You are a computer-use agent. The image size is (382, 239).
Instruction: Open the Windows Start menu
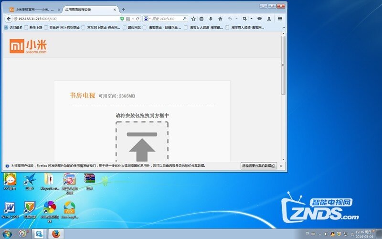pos(7,234)
